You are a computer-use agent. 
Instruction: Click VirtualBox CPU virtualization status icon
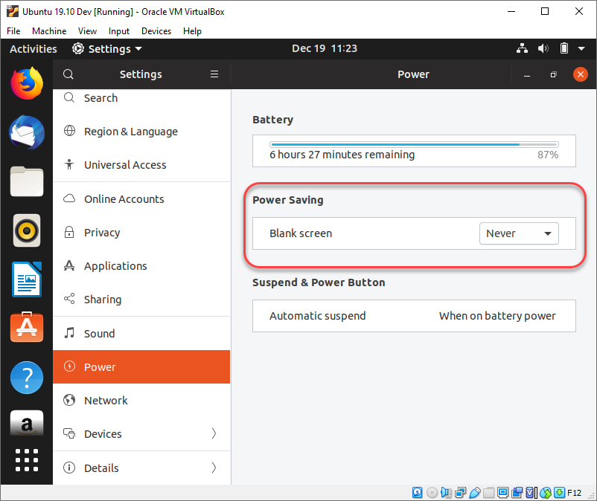coord(531,493)
